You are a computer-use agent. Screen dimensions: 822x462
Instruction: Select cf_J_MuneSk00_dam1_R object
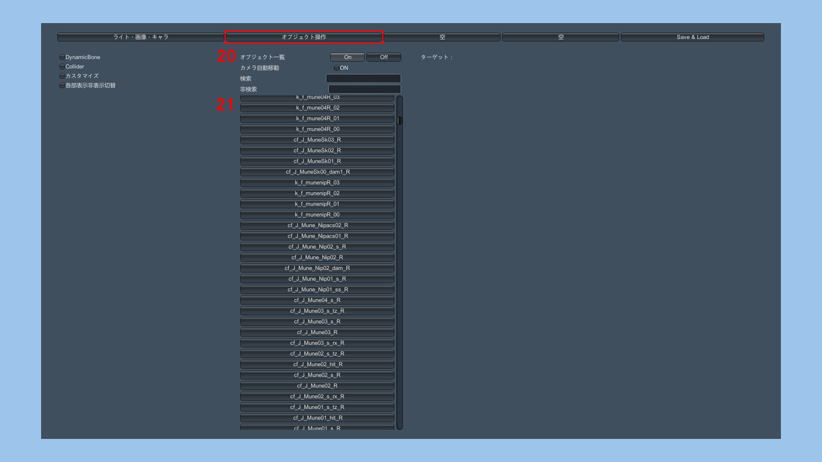pos(317,172)
